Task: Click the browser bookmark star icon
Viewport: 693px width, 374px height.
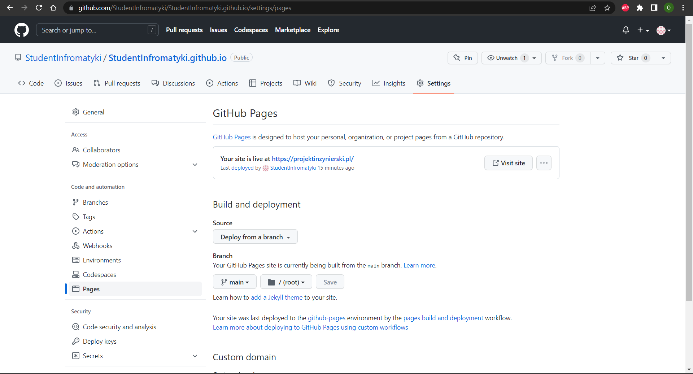Action: (607, 8)
